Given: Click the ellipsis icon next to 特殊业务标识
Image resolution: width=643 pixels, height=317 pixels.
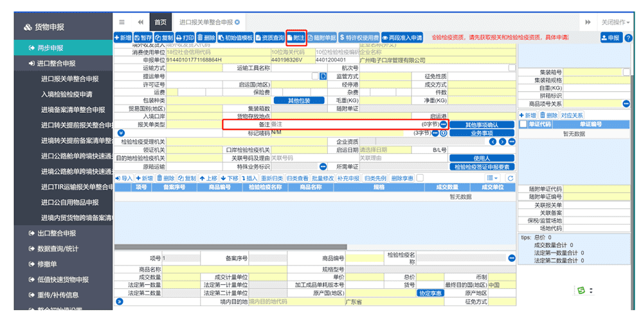Looking at the screenshot, I should click(323, 166).
